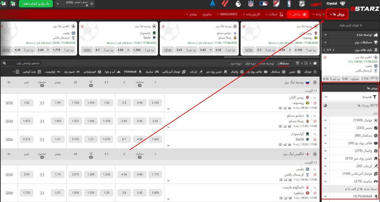Screen dimensions: 380x202
Task: Favorite the ناتینگهام فارست match with star
Action: pos(315,193)
